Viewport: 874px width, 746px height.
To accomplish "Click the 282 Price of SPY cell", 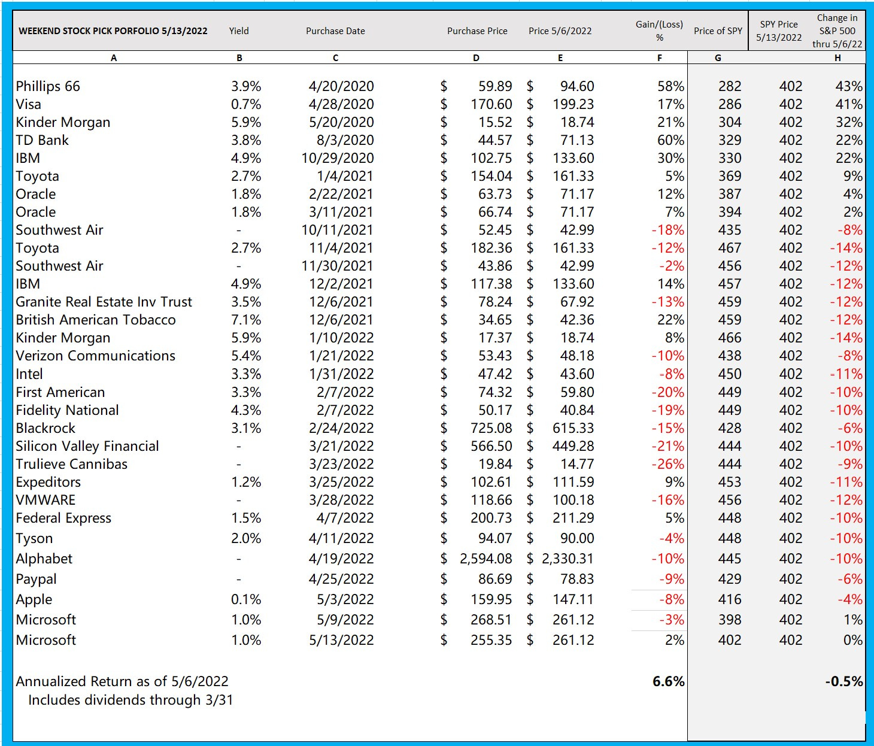I will tap(730, 86).
